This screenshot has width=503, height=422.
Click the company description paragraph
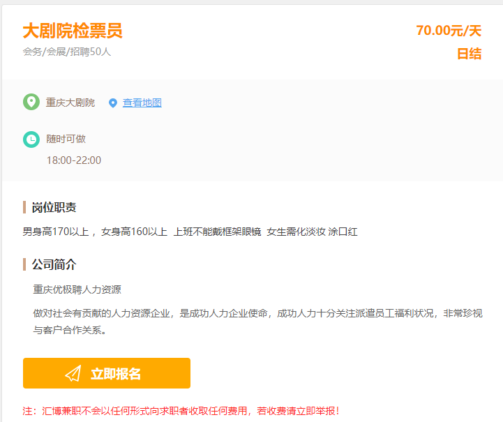[257, 322]
